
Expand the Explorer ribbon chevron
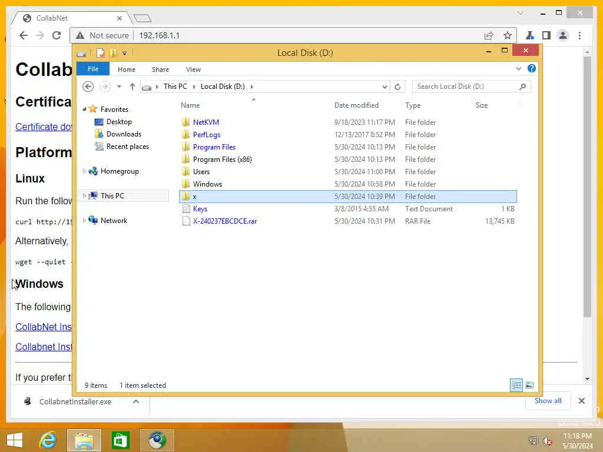point(518,69)
